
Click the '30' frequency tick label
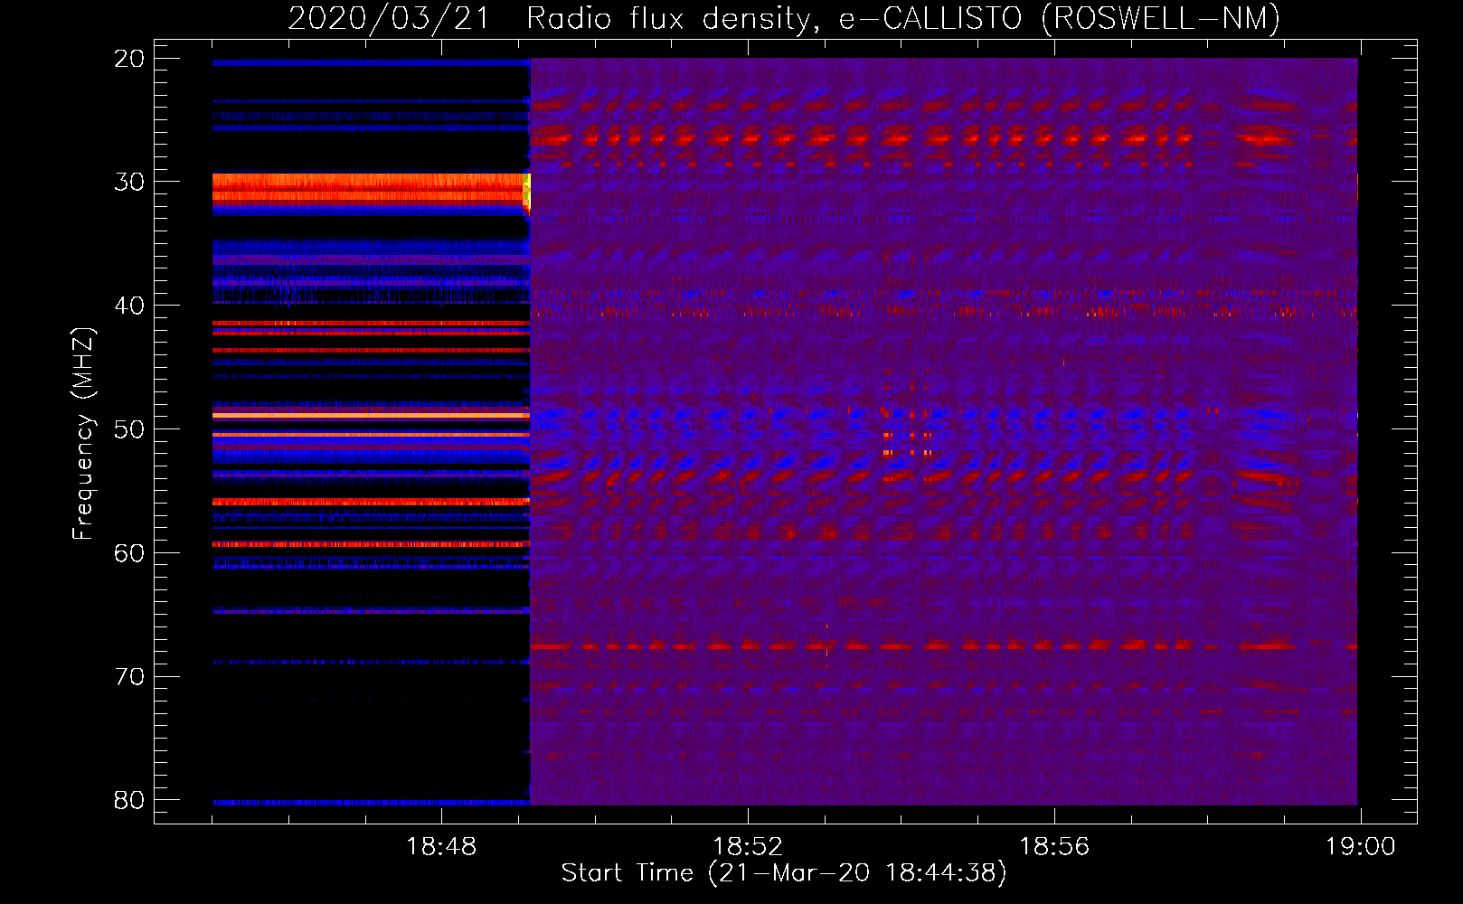[x=129, y=182]
